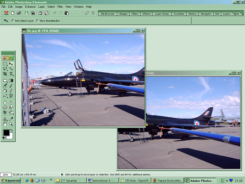
Task: Select the Zoom magnifier tool
Action: click(x=11, y=124)
